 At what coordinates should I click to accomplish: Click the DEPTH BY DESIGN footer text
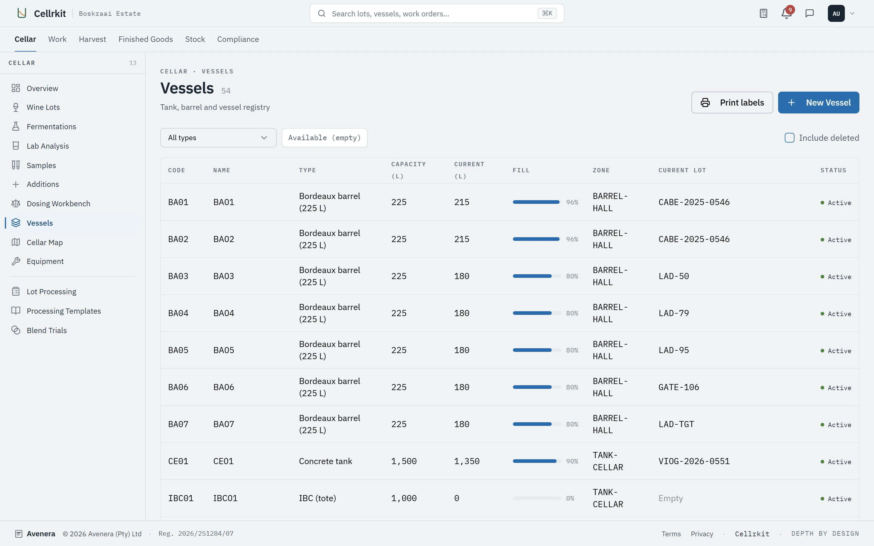[x=825, y=534]
